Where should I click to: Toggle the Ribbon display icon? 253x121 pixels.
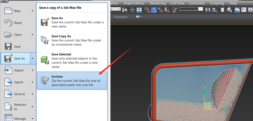tap(237, 10)
